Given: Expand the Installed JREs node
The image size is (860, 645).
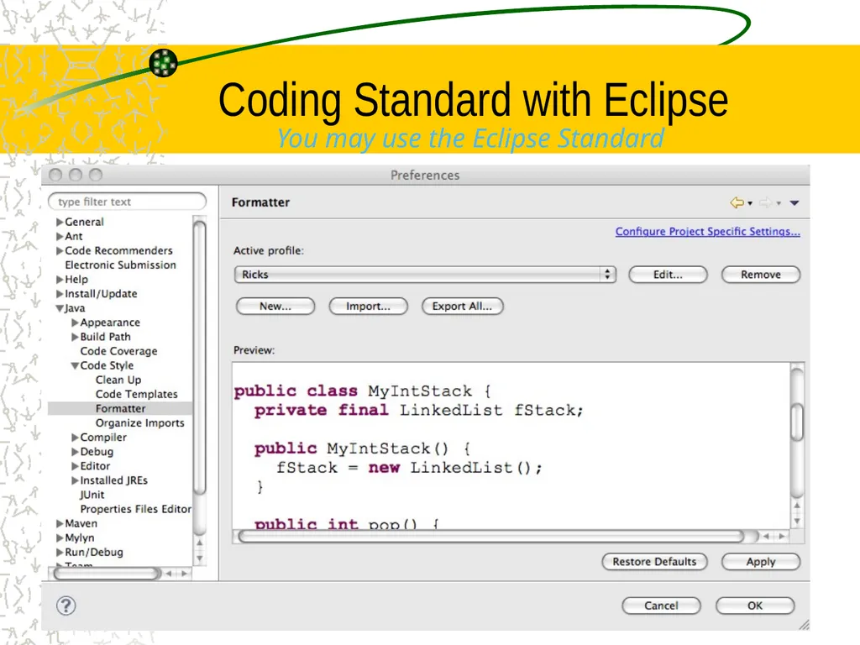Looking at the screenshot, I should [x=75, y=480].
